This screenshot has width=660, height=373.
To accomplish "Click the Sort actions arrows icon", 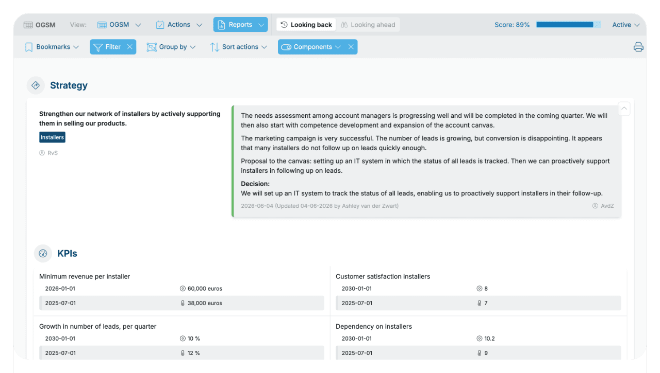I will coord(214,47).
